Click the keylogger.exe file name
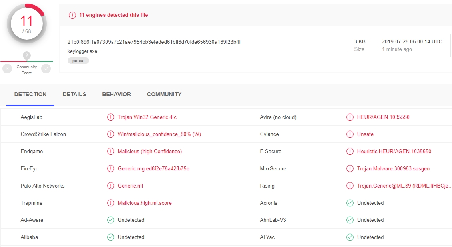This screenshot has width=452, height=247. tap(82, 51)
